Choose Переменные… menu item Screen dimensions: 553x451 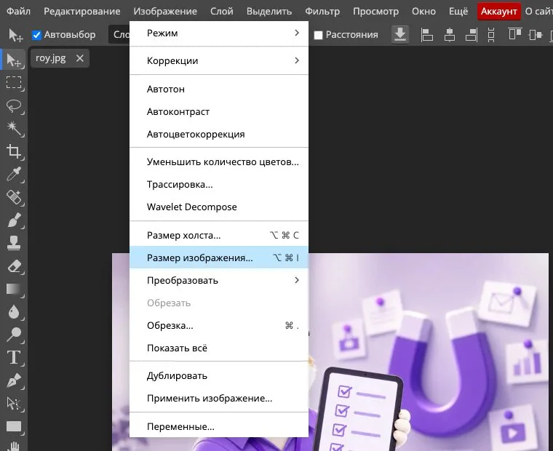tap(219, 427)
